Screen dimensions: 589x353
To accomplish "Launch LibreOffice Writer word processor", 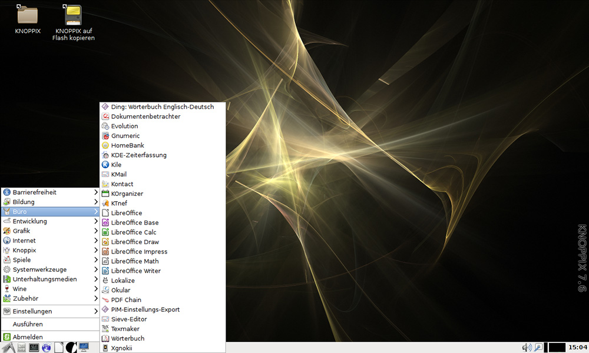I will (163, 271).
